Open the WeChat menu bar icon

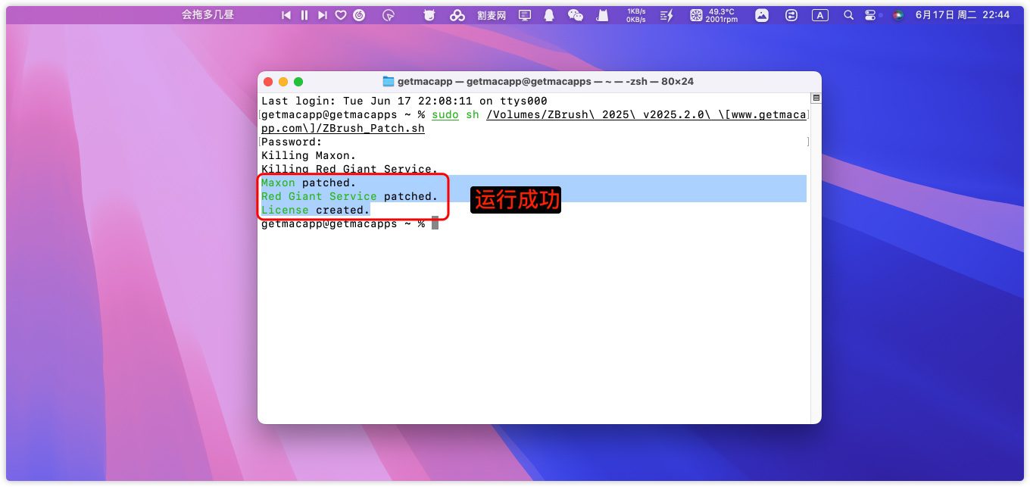576,15
